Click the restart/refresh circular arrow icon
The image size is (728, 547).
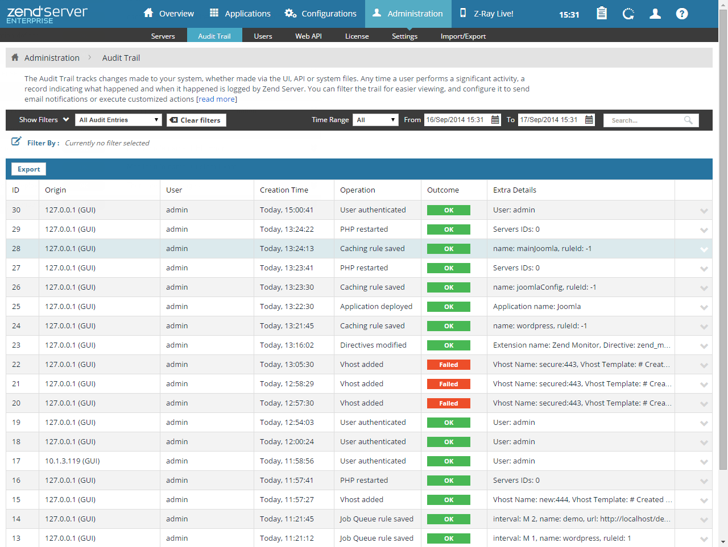628,14
